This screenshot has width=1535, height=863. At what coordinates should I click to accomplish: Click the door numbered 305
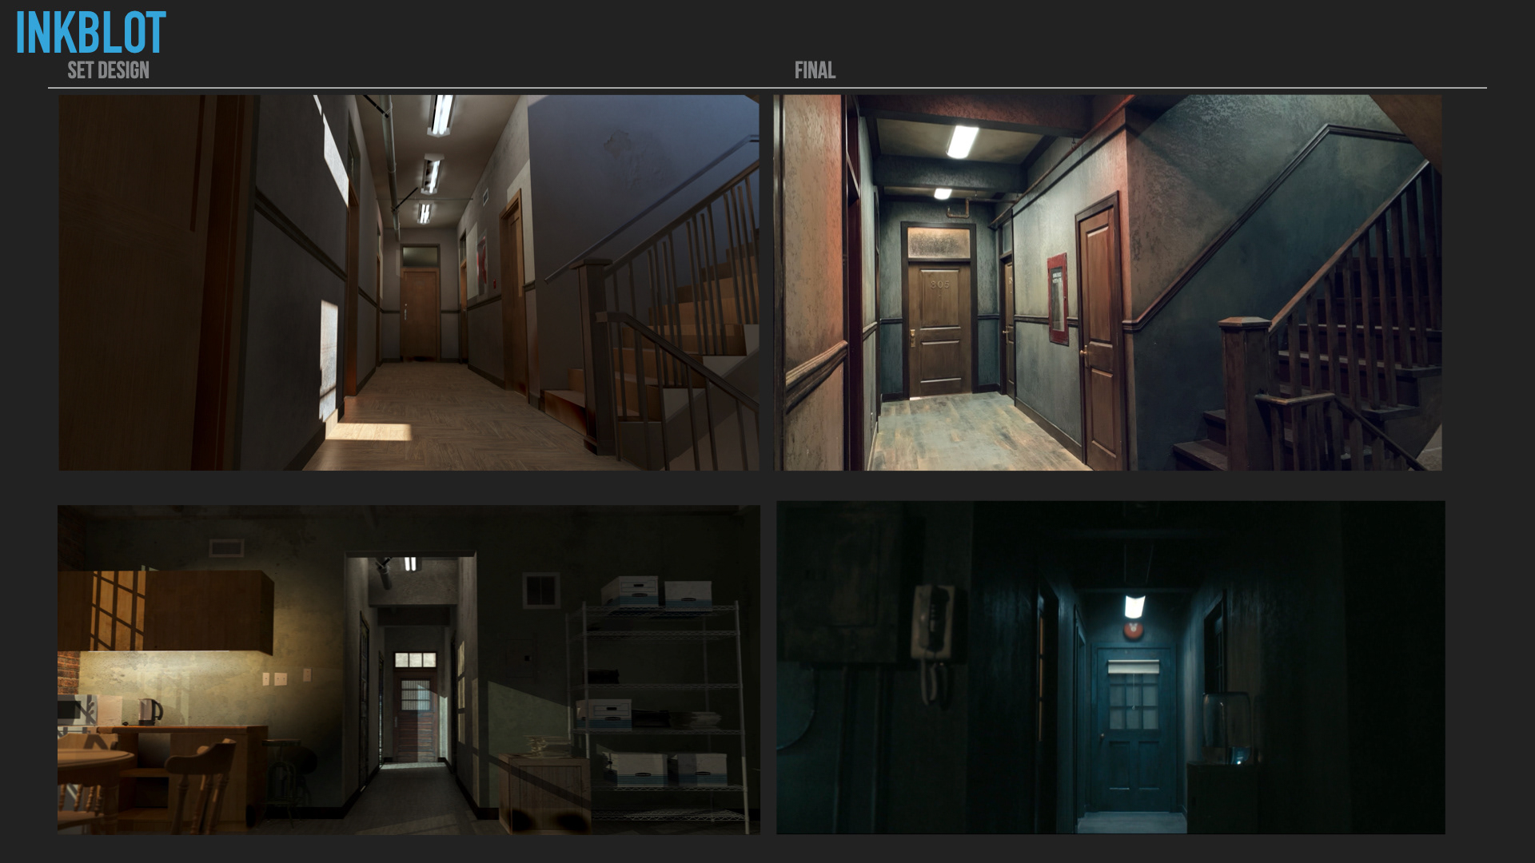click(x=940, y=328)
